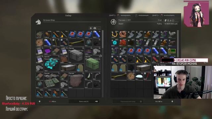
Task: Click the scrollbar of the player inventory
Action: click(178, 44)
